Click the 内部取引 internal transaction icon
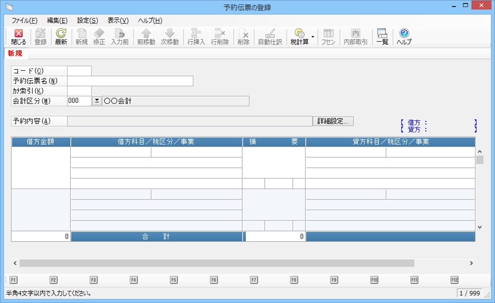The width and height of the screenshot is (495, 303). (355, 36)
